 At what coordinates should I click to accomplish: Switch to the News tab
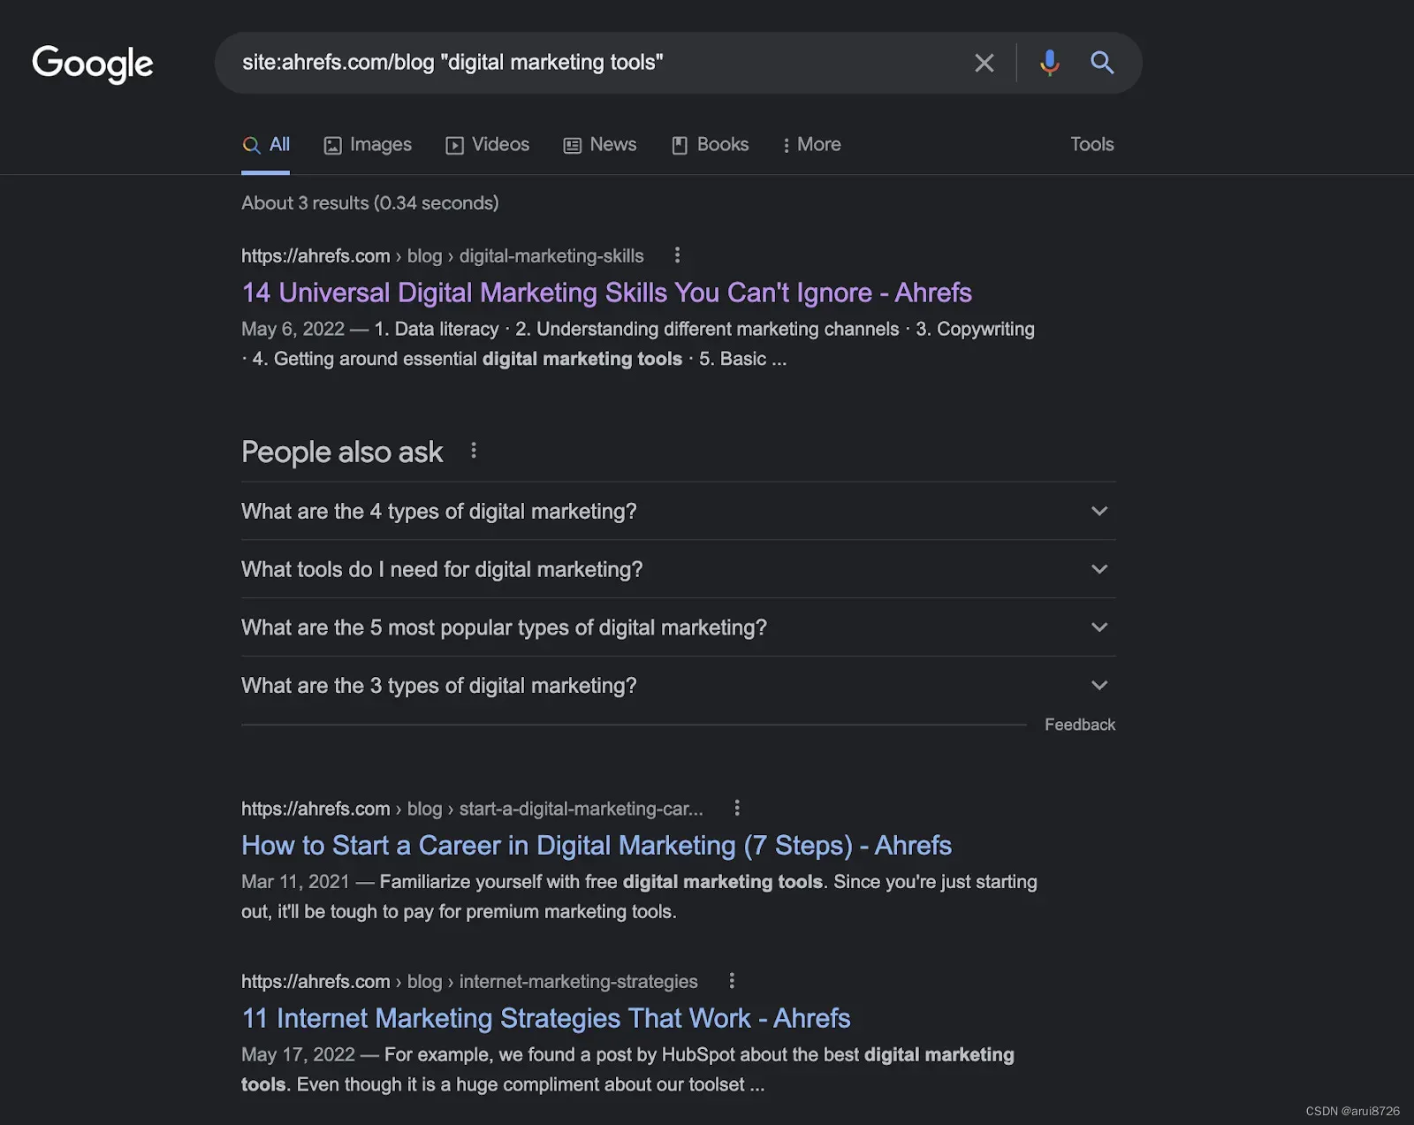(600, 145)
